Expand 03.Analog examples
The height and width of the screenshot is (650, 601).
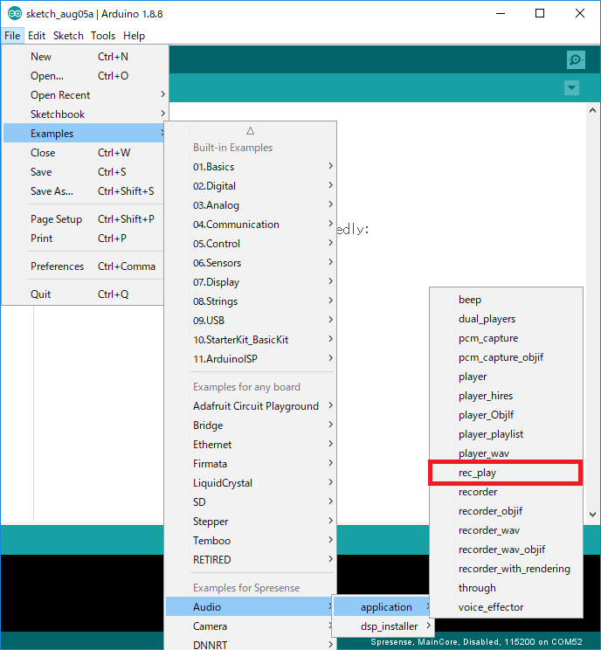[251, 205]
